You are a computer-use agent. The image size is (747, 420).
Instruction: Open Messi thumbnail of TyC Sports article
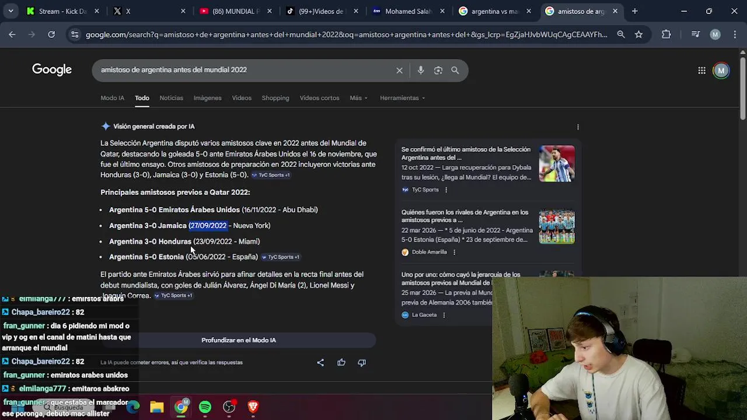coord(557,163)
